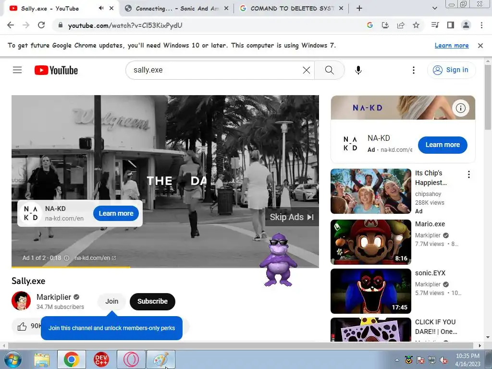Click the horizontal scrollbar right arrow
Screen dimensions: 492x369
click(480, 345)
